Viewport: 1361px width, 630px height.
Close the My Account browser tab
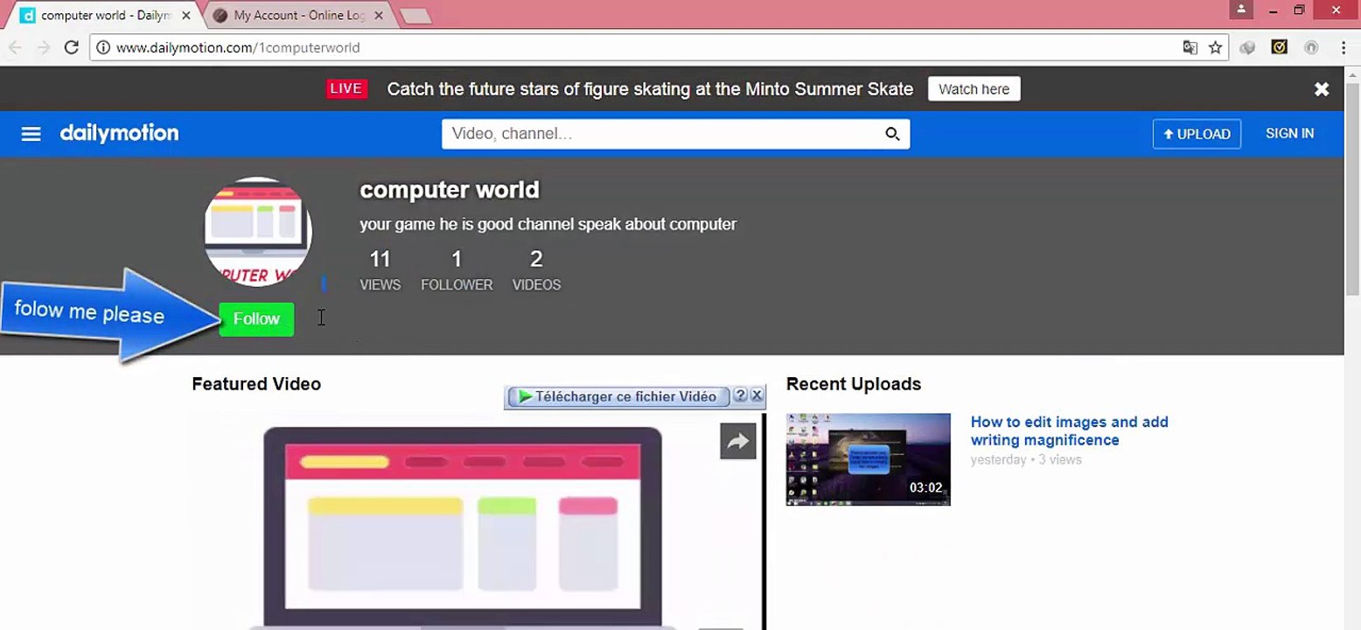point(380,16)
